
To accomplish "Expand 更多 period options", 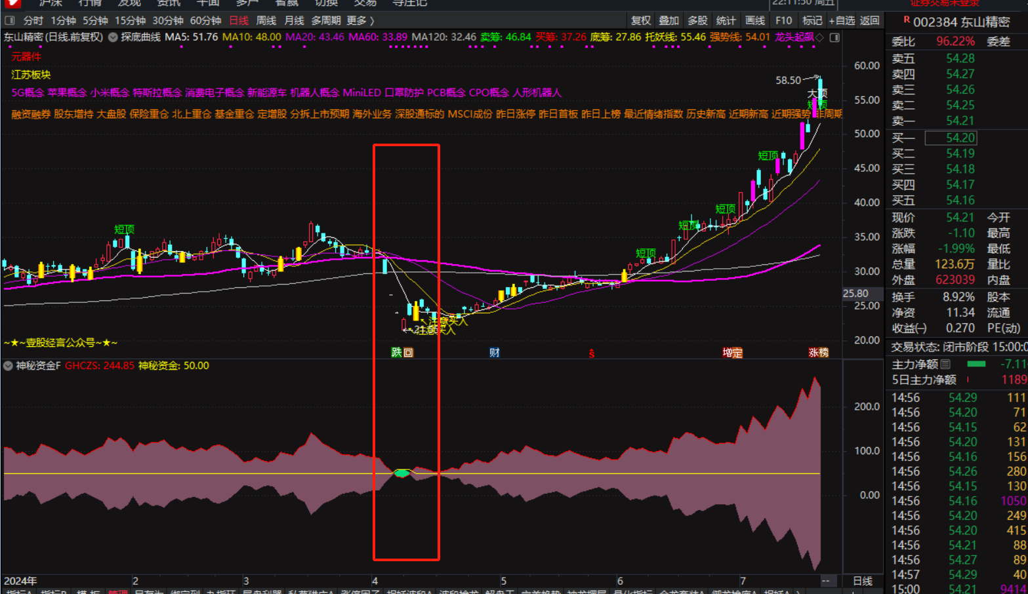I will [x=360, y=20].
